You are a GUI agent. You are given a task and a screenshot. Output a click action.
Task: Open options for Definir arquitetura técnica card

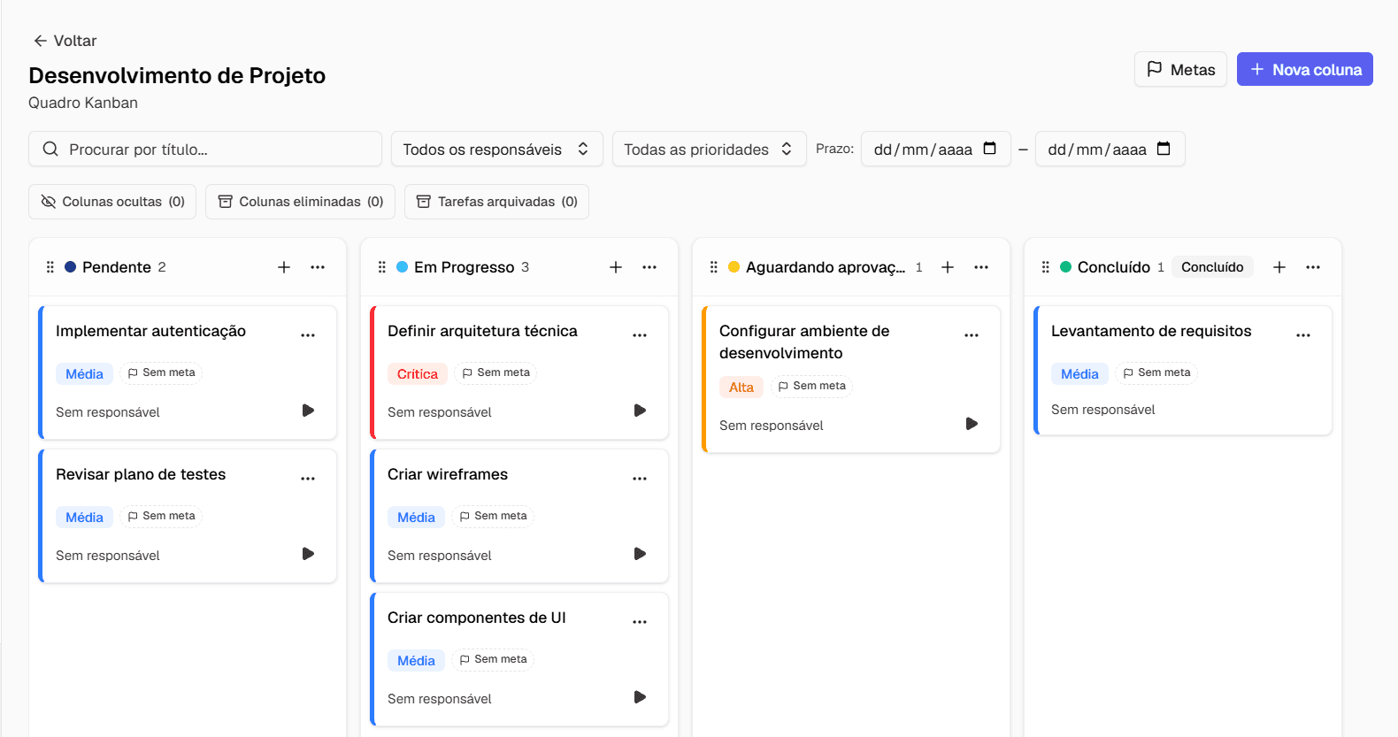[x=640, y=335]
